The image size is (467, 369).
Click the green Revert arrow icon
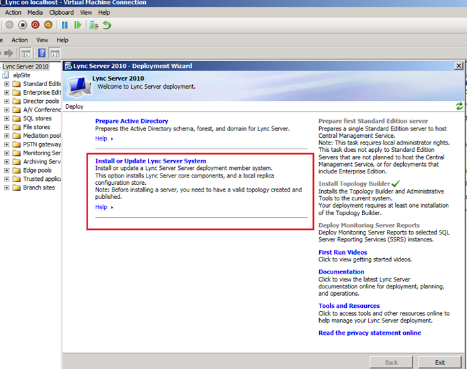(x=107, y=25)
